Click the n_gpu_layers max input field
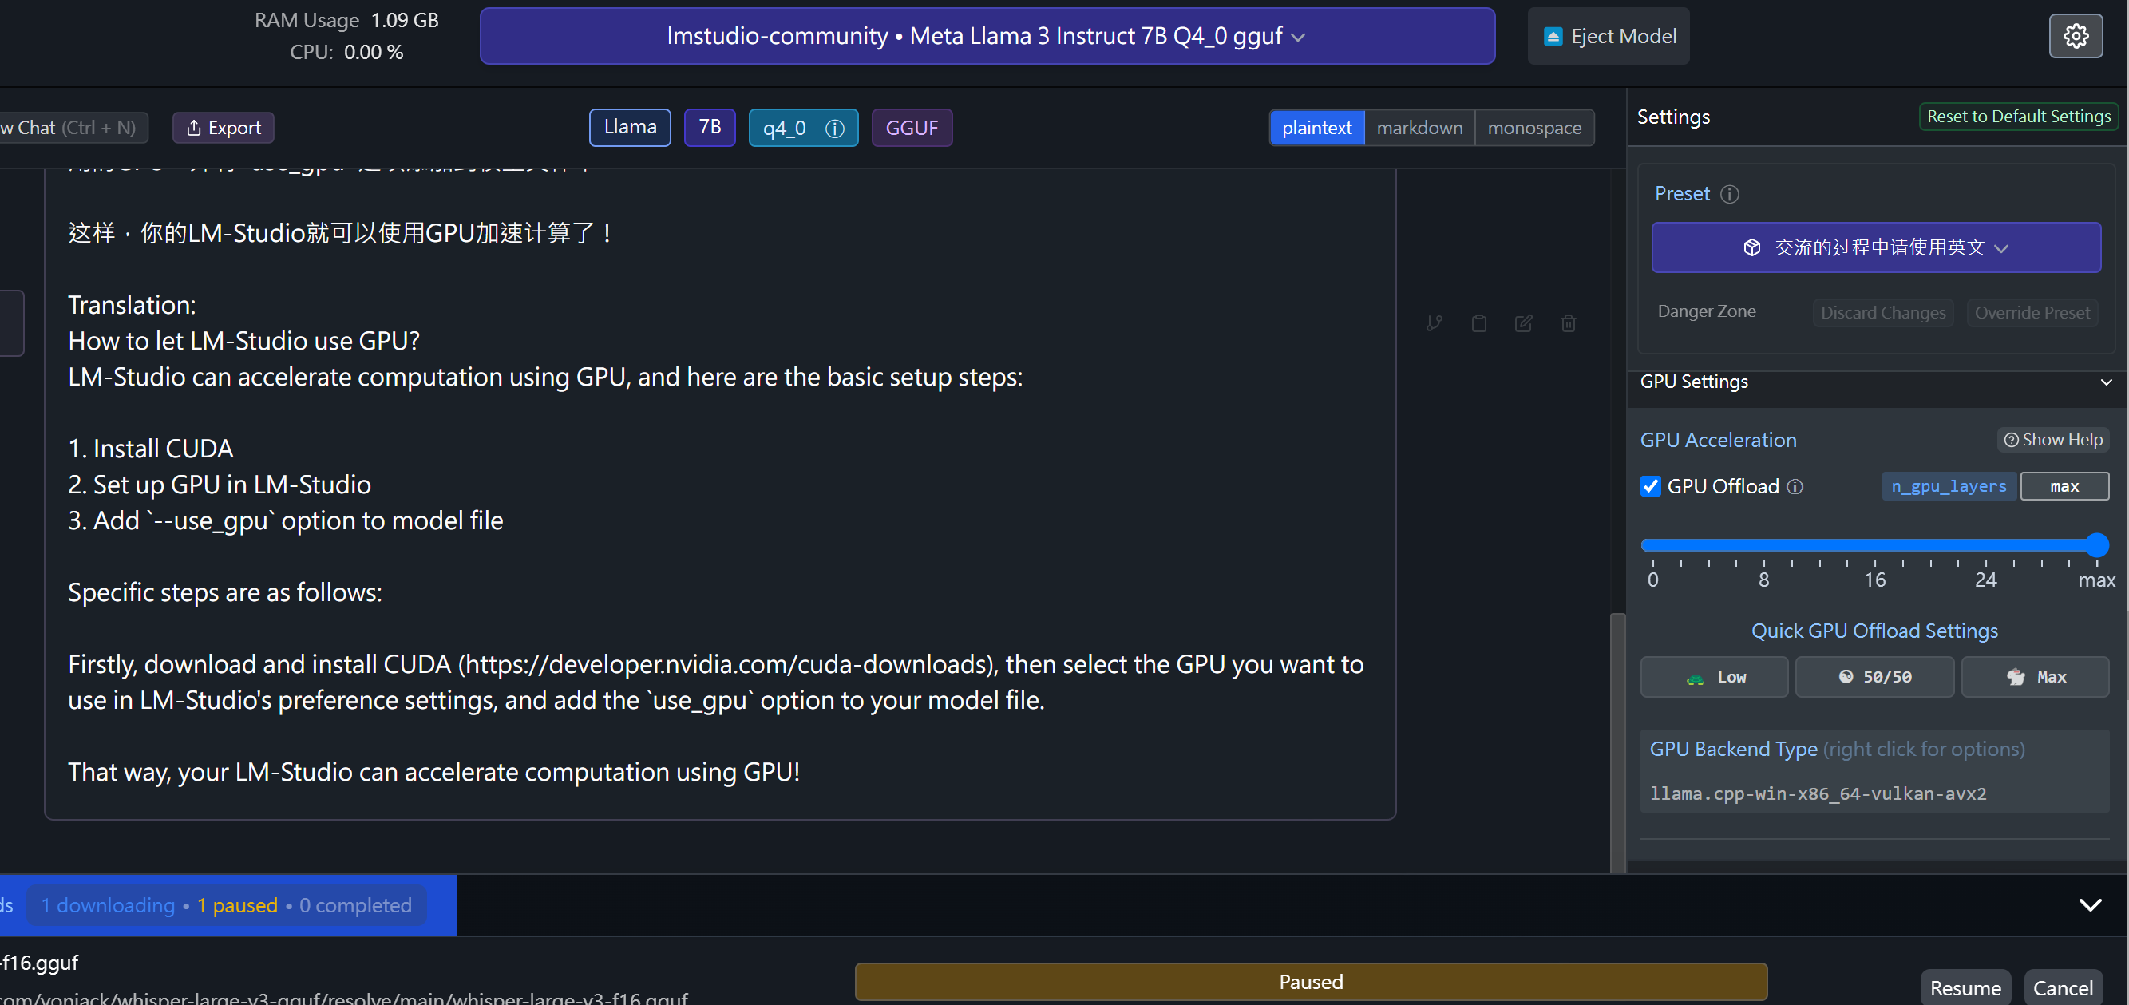Image resolution: width=2129 pixels, height=1005 pixels. click(x=2064, y=486)
